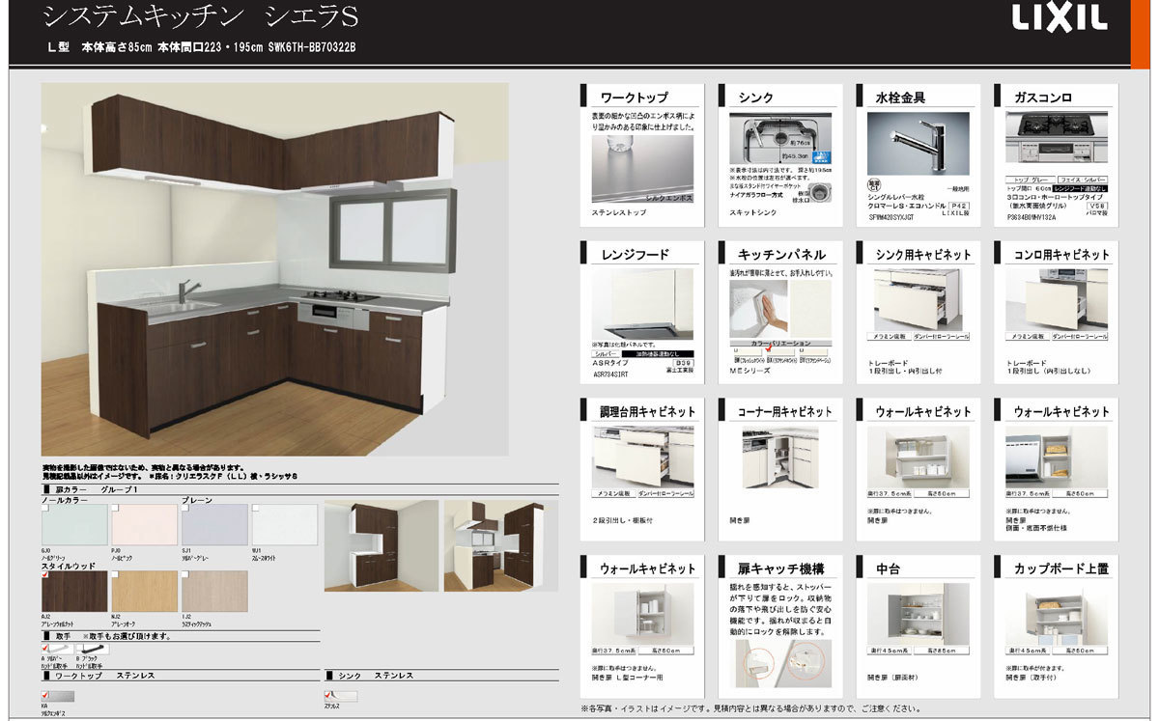The height and width of the screenshot is (721, 1159).
Task: Click the レンジフード product photo
Action: point(642,303)
